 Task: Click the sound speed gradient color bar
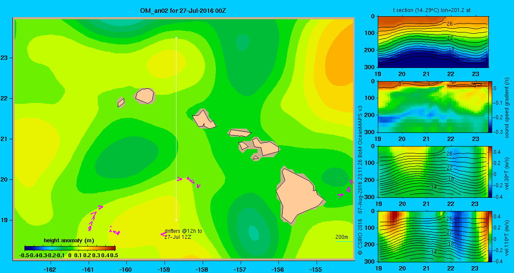[490, 106]
